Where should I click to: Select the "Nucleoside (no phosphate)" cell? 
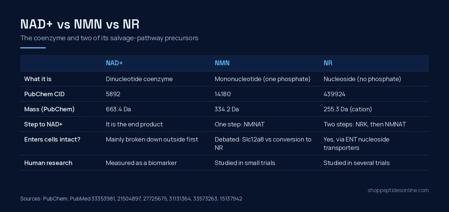362,79
